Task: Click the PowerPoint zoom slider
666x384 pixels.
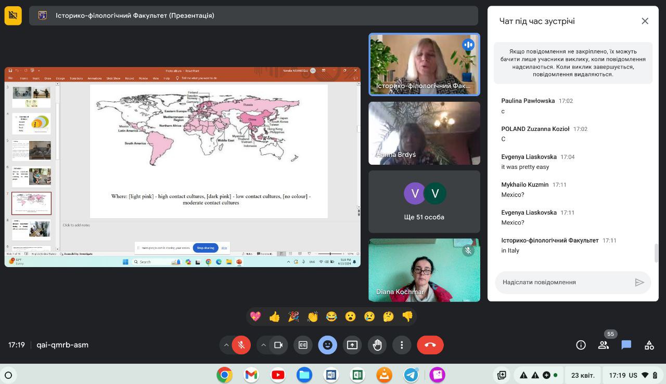Action: [330, 254]
